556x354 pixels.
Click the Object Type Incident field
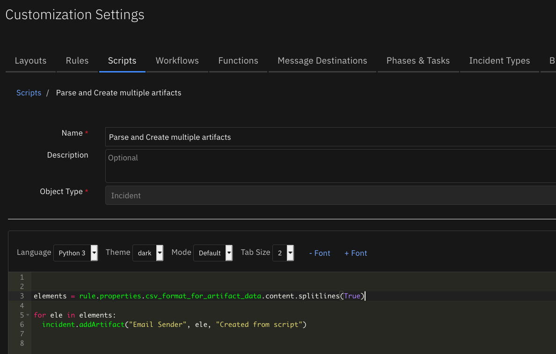[330, 195]
